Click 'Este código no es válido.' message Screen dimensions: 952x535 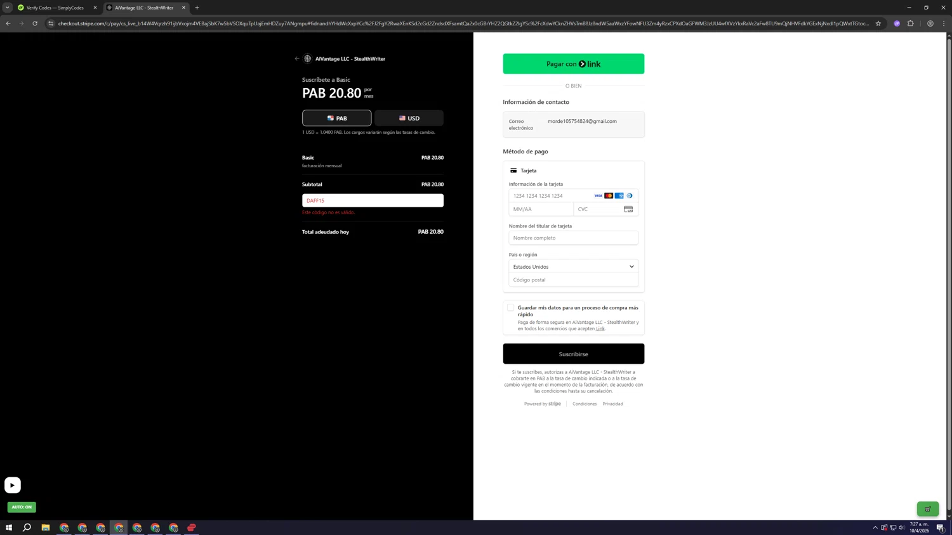pyautogui.click(x=329, y=212)
